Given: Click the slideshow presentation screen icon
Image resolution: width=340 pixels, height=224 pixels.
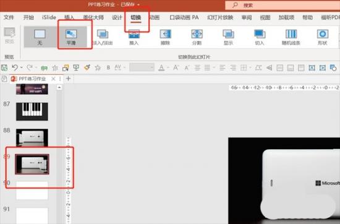Looking at the screenshot, I should click(x=76, y=67).
